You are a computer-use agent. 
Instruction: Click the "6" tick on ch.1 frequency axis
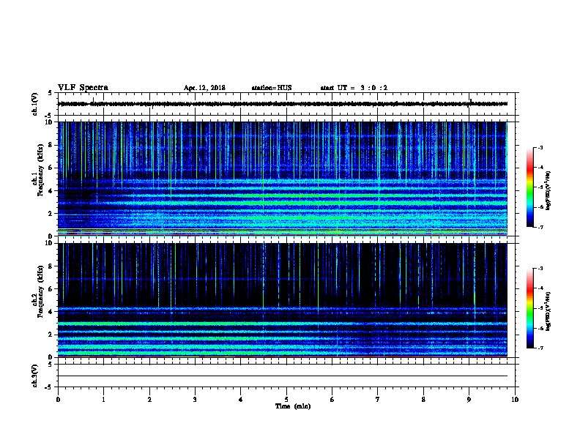tap(52, 168)
